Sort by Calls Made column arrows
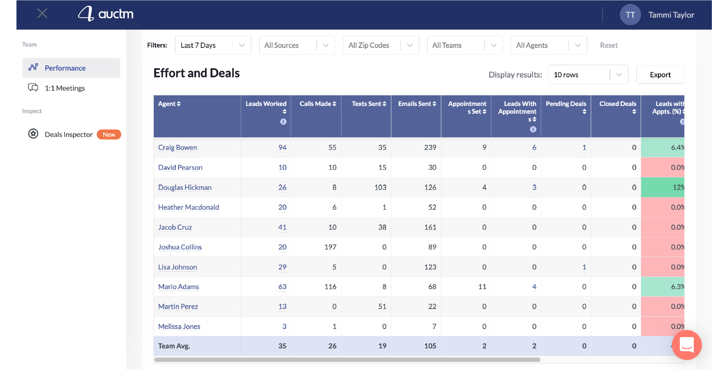Image resolution: width=728 pixels, height=370 pixels. [334, 104]
